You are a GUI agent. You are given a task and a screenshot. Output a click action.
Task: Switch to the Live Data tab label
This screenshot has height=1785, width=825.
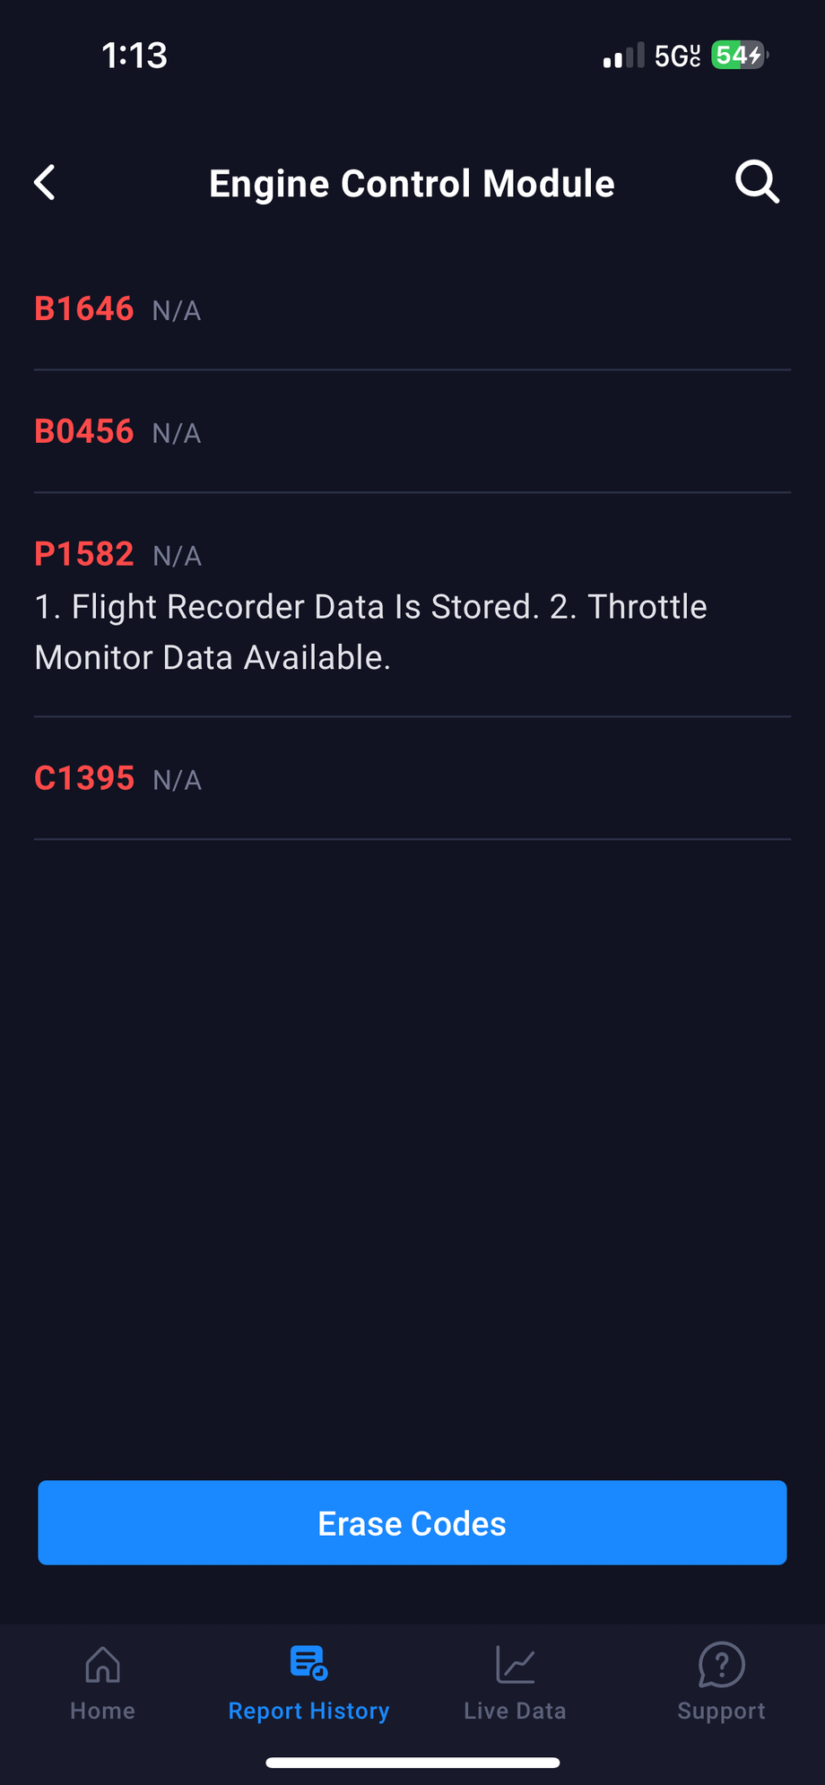(515, 1711)
